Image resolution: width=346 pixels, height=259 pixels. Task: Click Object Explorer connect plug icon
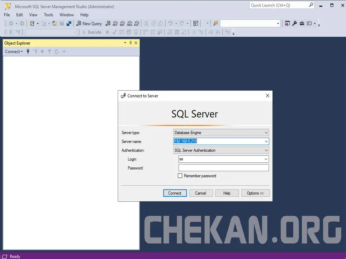click(28, 51)
